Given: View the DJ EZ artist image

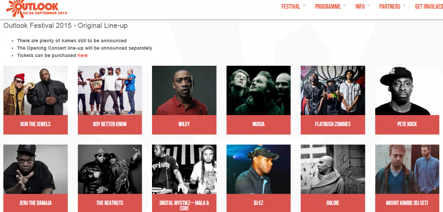Looking at the screenshot, I should 258,169.
